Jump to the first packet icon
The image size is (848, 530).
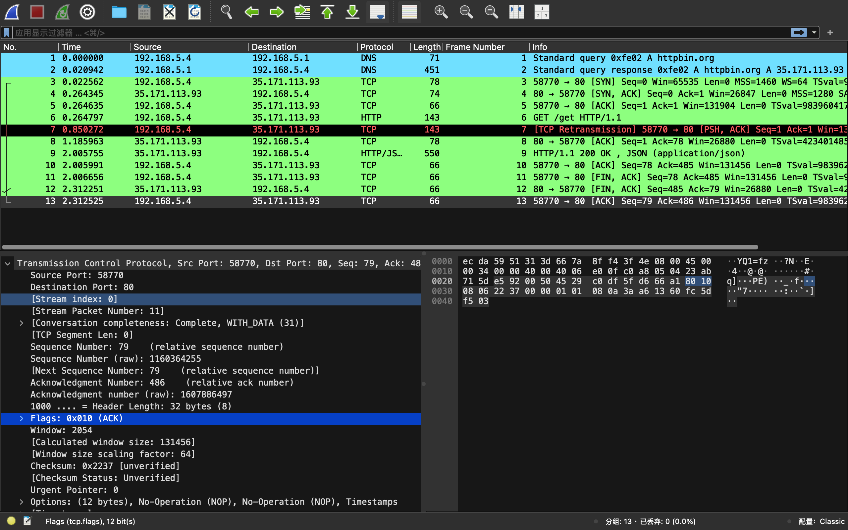[x=327, y=12]
